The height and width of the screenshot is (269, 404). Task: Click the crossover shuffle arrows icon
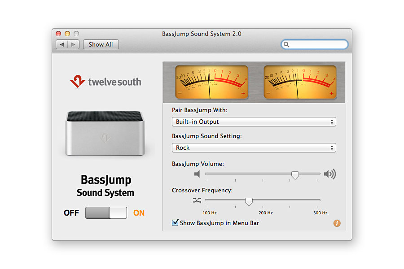pos(197,200)
